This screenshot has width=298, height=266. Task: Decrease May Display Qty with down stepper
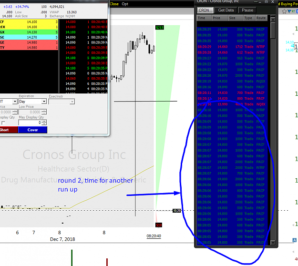44,124
